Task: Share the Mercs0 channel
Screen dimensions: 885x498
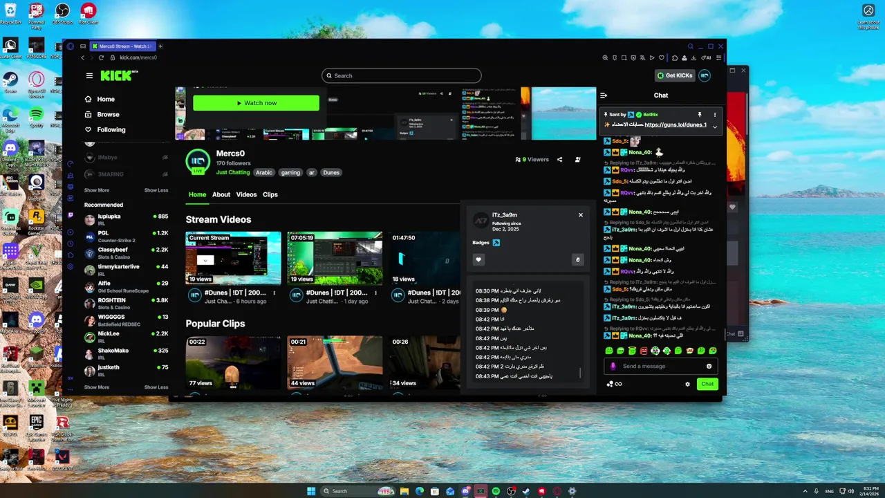Action: 559,159
